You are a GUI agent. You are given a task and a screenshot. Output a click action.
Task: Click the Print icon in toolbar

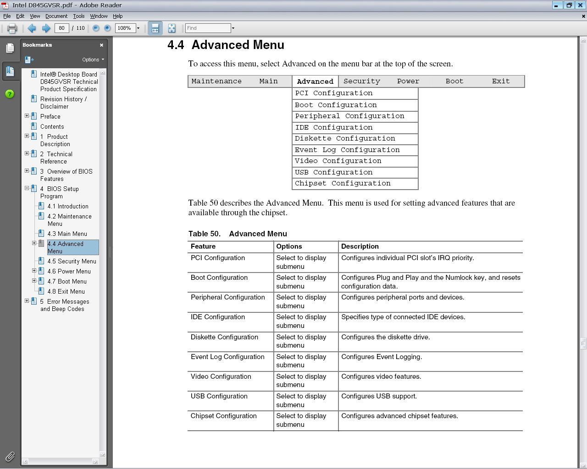point(12,28)
